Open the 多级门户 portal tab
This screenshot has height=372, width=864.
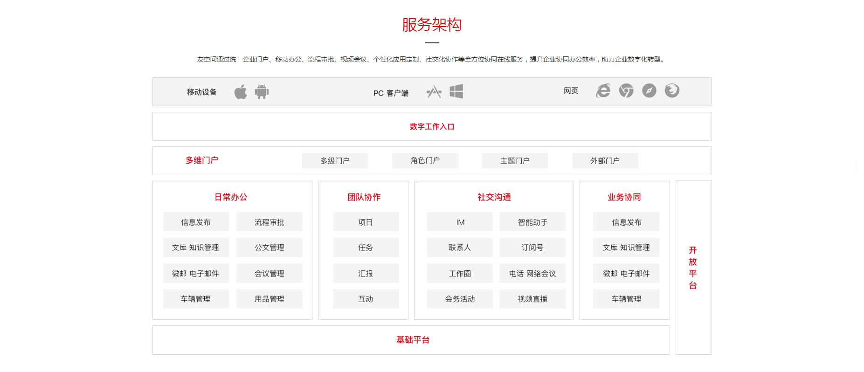click(335, 161)
